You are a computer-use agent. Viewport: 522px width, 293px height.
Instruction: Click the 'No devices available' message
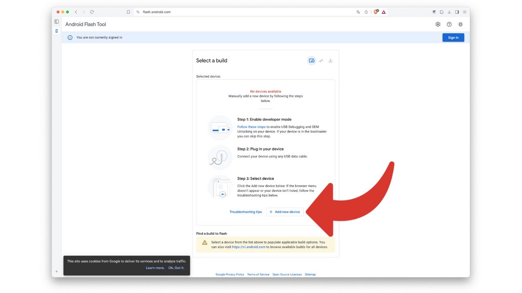tap(266, 92)
